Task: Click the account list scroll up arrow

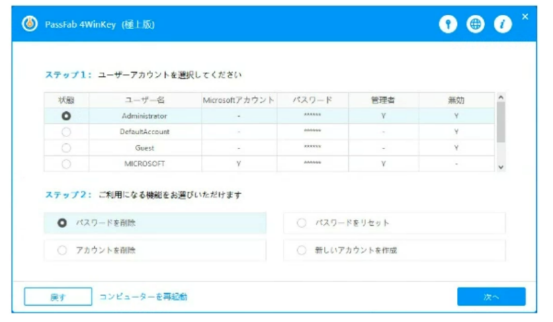Action: point(501,97)
